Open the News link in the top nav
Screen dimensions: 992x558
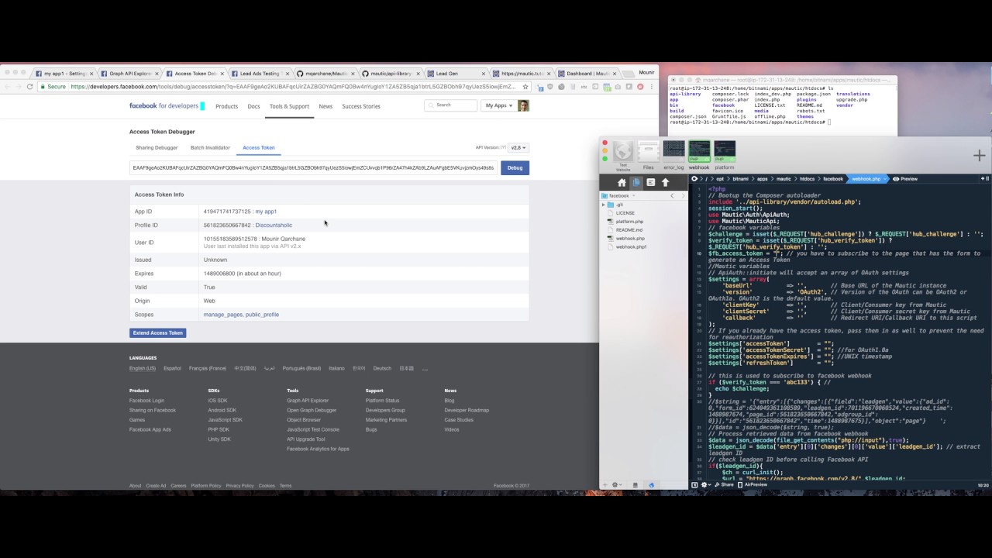325,106
